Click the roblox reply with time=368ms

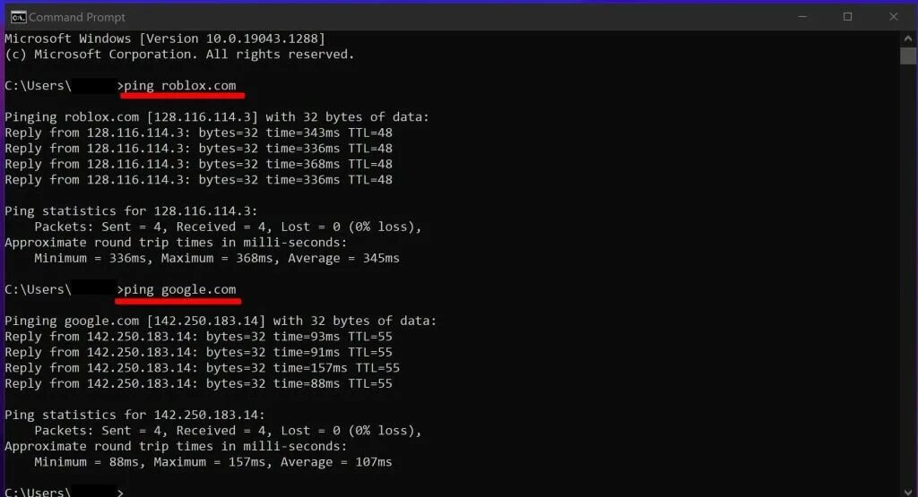pos(198,164)
